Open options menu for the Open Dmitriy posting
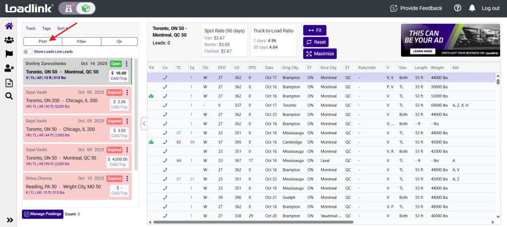Screen dimensions: 507x227 click(x=127, y=64)
